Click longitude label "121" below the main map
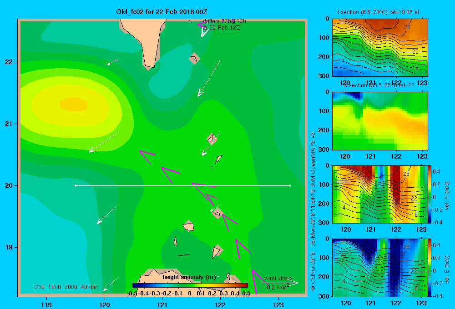Viewport: 455px width, 309px height. pyautogui.click(x=162, y=304)
